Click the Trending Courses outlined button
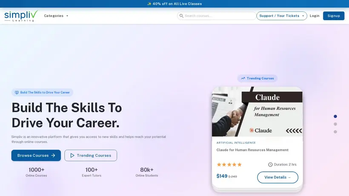 click(x=91, y=155)
